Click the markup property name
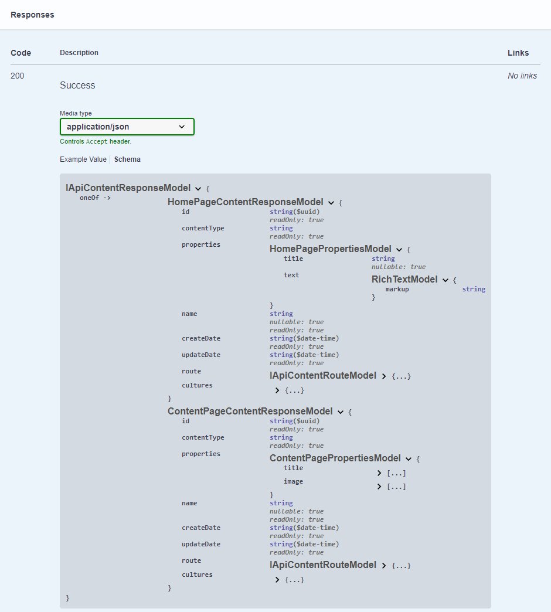Viewport: 551px width, 612px height. pyautogui.click(x=397, y=289)
